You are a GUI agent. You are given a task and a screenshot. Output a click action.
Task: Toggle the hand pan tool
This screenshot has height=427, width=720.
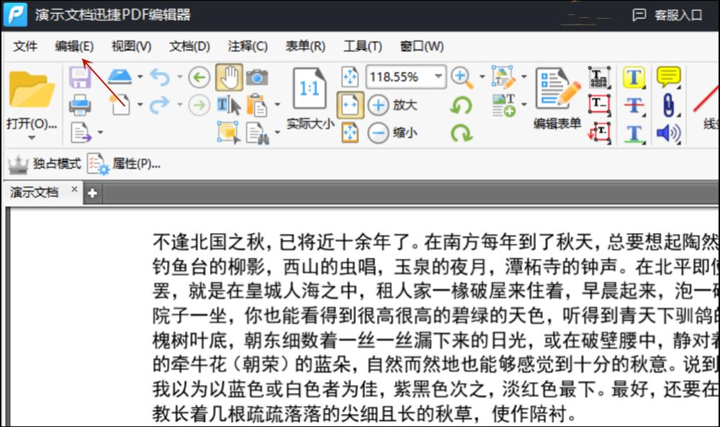[x=230, y=78]
